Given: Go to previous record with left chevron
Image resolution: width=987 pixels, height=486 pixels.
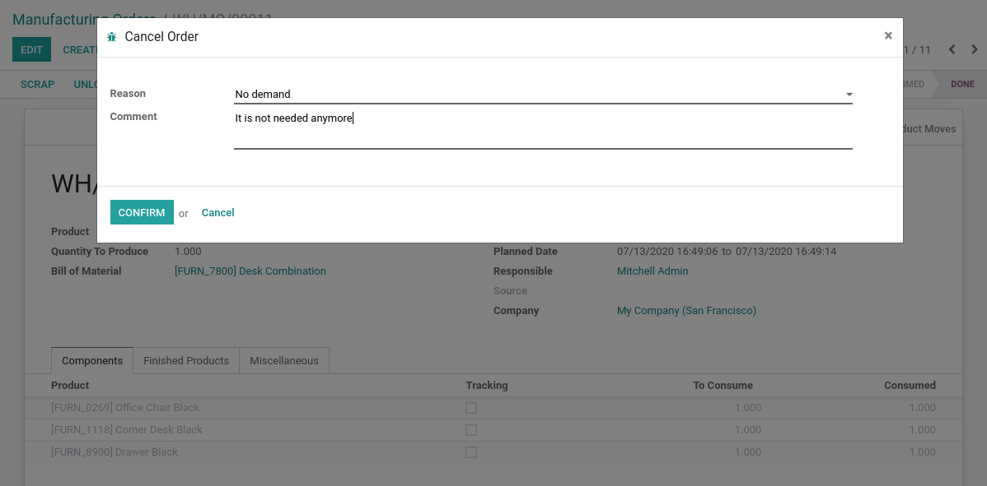Looking at the screenshot, I should [x=952, y=49].
